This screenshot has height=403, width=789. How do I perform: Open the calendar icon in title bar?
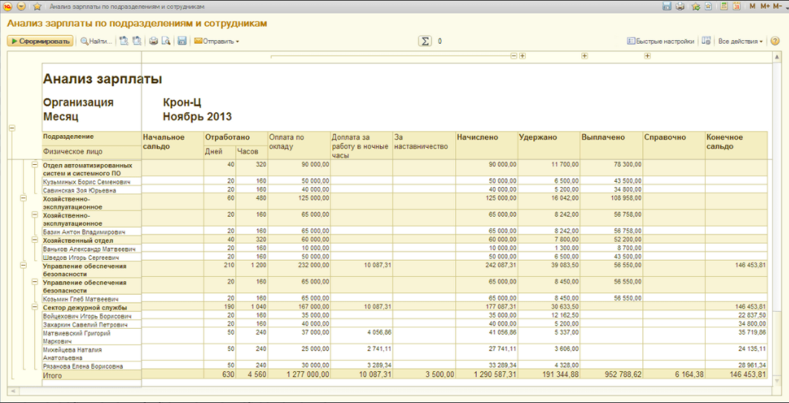735,6
